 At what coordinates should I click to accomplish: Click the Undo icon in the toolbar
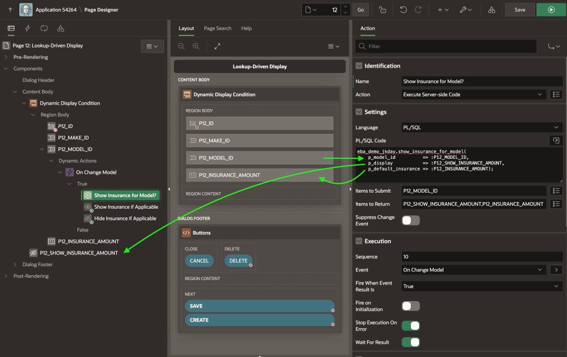coord(403,9)
